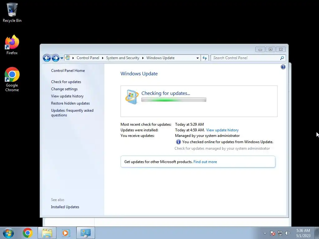Open View update history in sidebar
319x239 pixels.
pyautogui.click(x=67, y=96)
